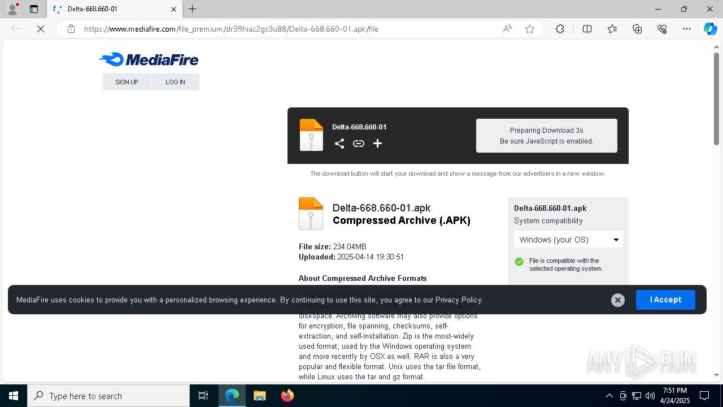Launch Firefox from the taskbar
This screenshot has width=723, height=407.
287,396
